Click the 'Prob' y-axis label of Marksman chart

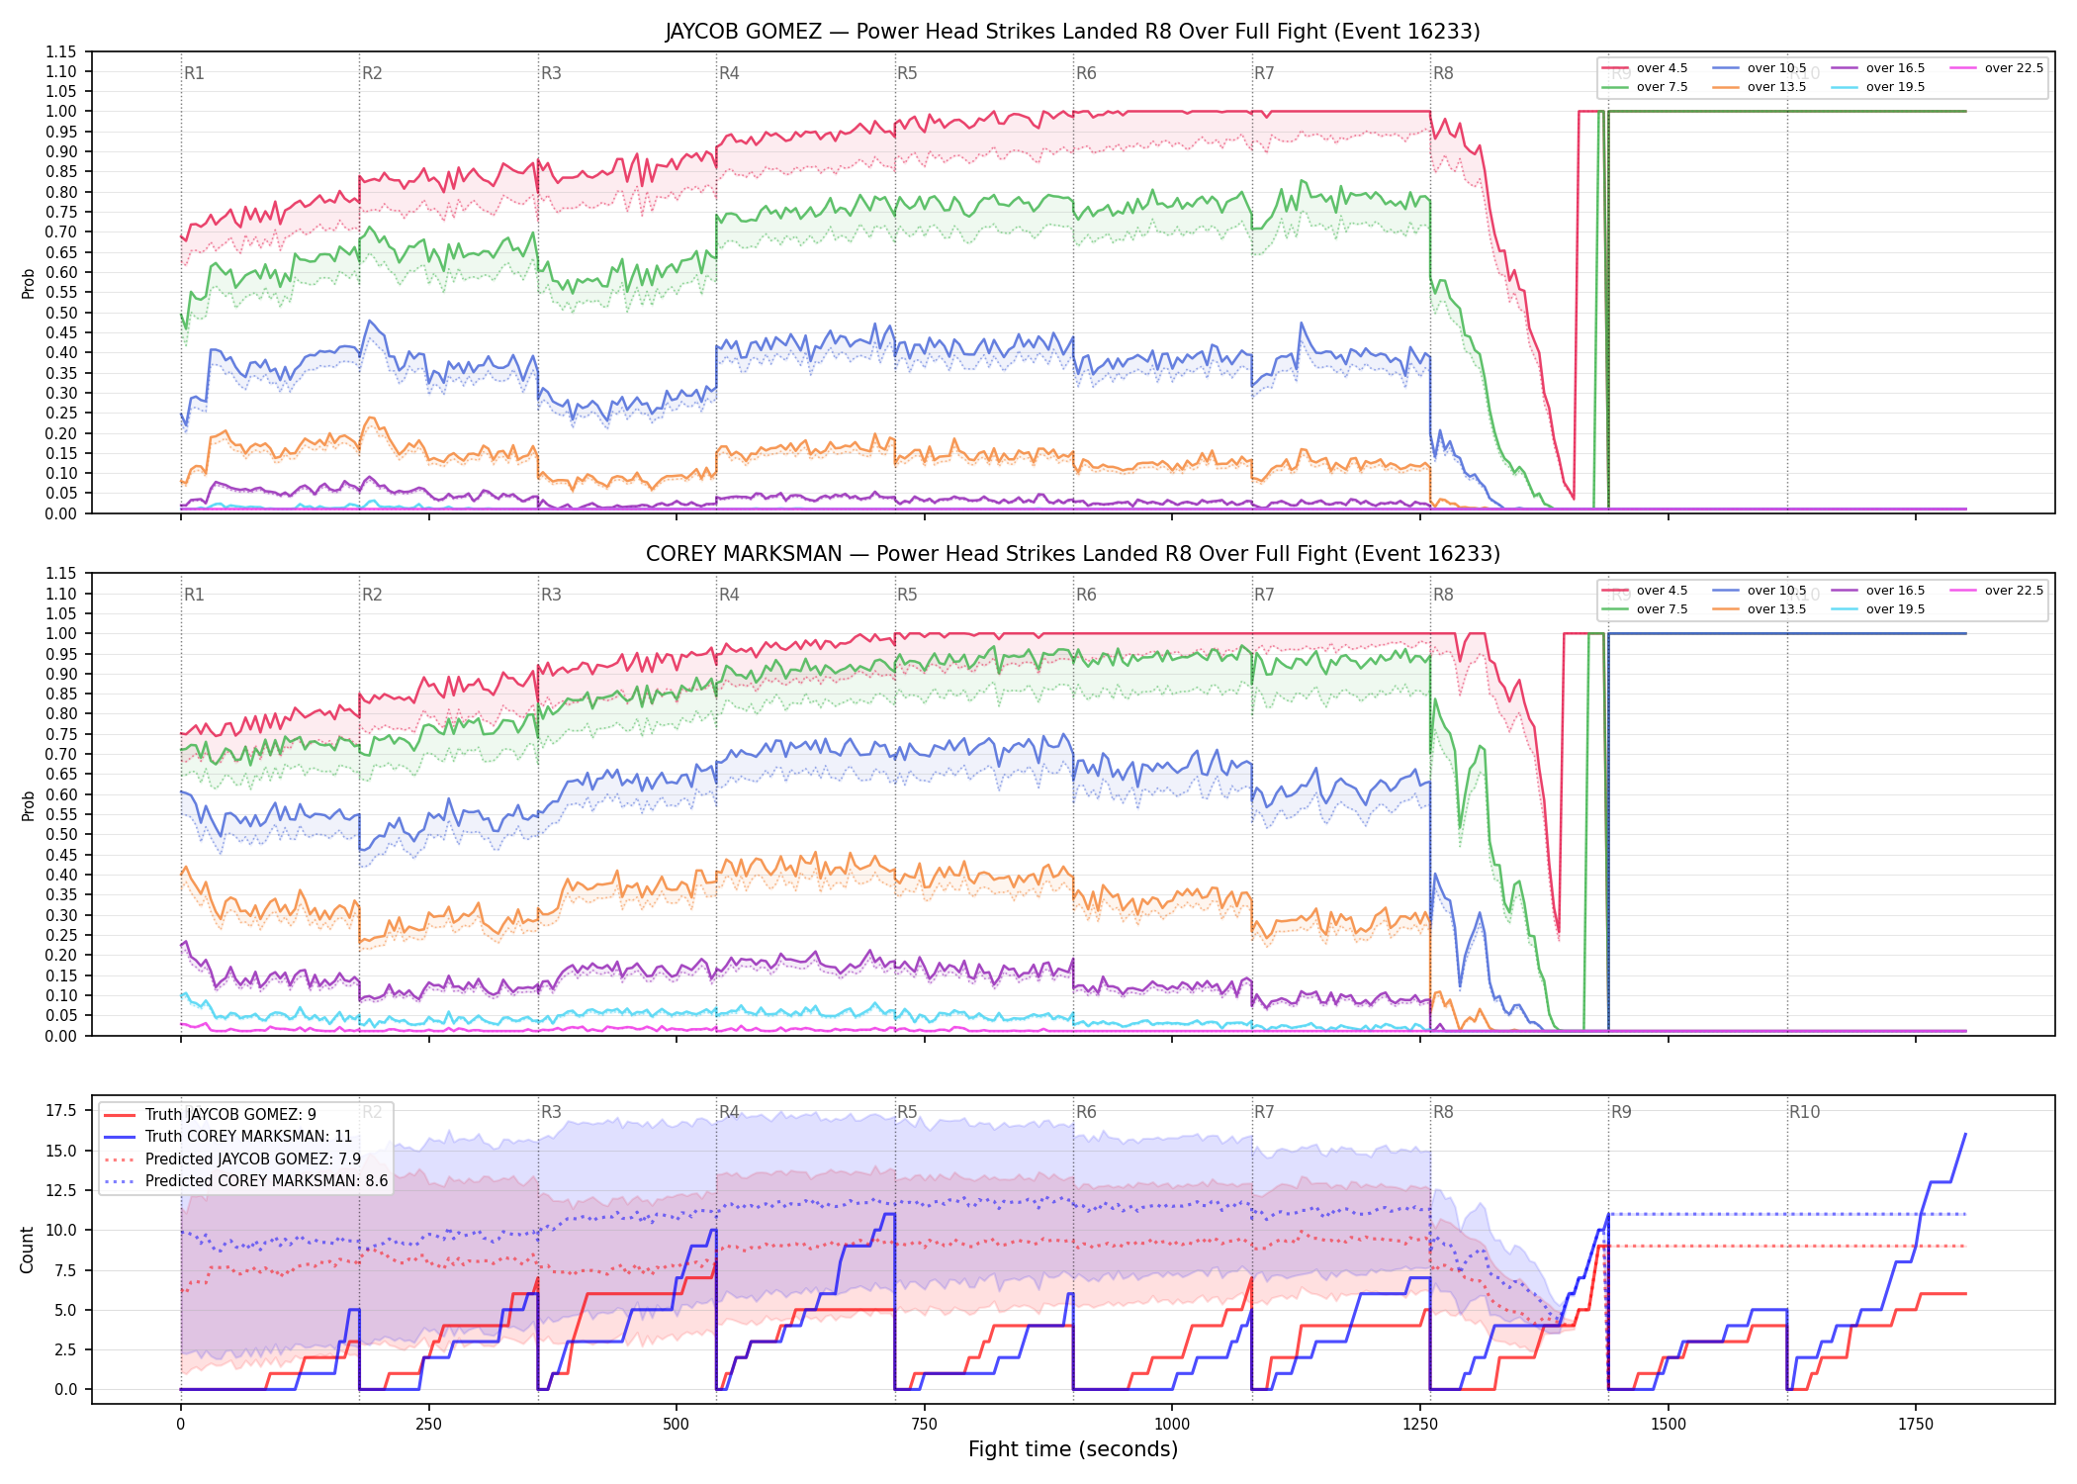click(28, 805)
